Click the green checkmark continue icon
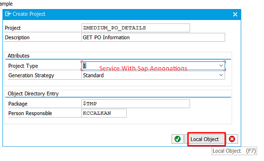Image resolution: width=264 pixels, height=161 pixels. click(178, 139)
